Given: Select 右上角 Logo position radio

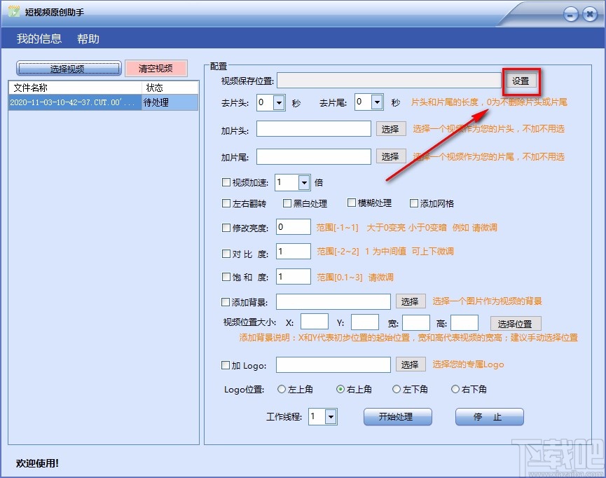Looking at the screenshot, I should (340, 389).
